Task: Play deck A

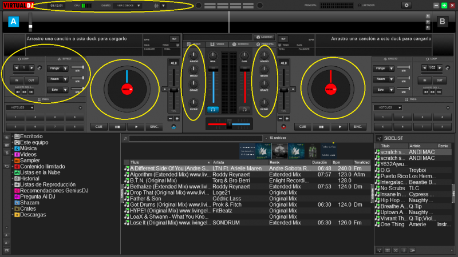Action: [x=136, y=127]
